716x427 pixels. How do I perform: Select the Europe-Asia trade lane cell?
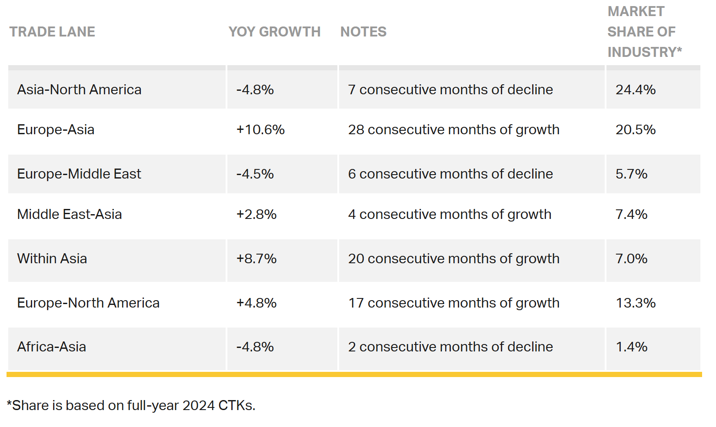[x=56, y=129]
